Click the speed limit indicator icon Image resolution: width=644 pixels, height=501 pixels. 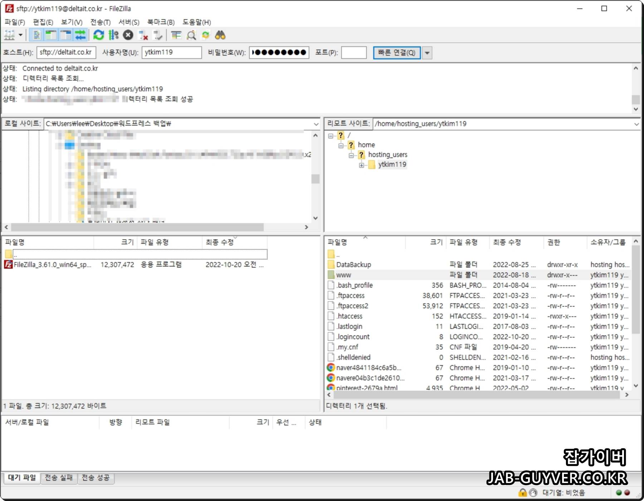point(533,493)
